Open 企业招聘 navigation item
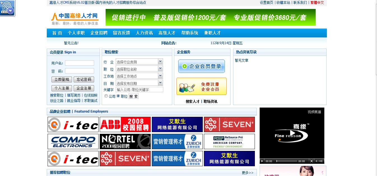 click(99, 33)
